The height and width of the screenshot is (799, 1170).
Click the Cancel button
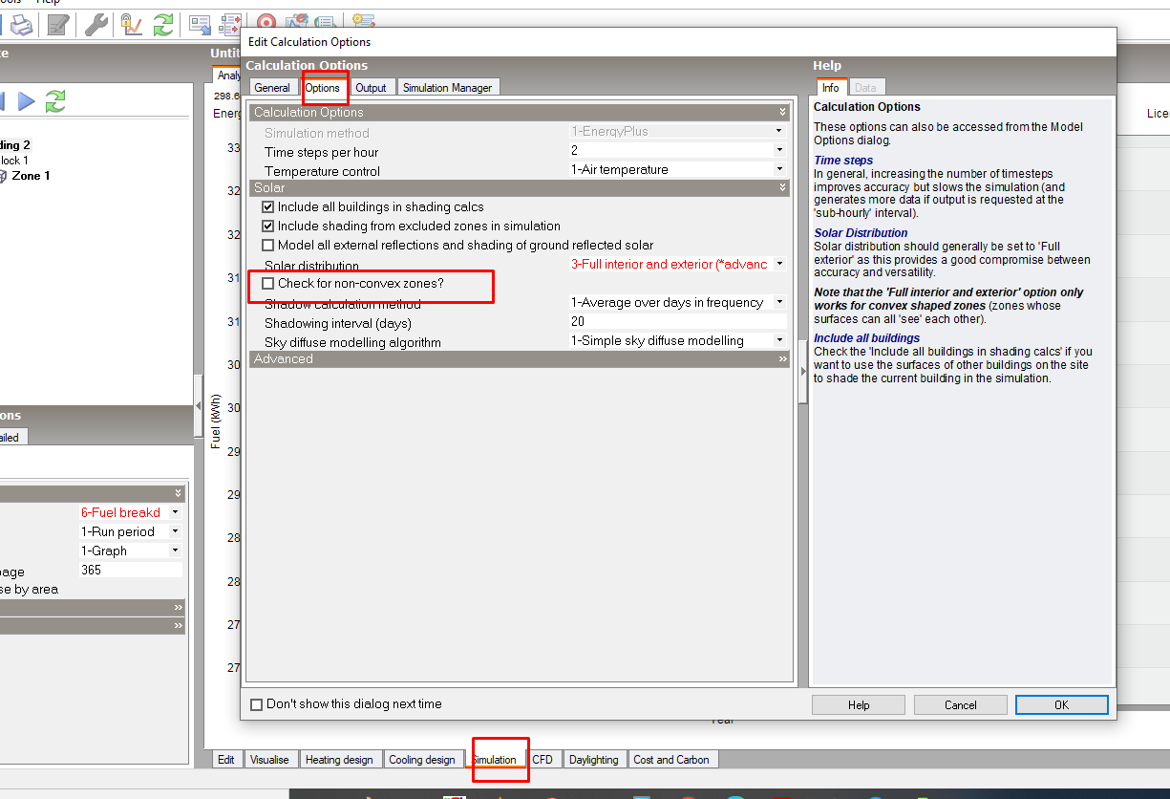click(x=961, y=704)
